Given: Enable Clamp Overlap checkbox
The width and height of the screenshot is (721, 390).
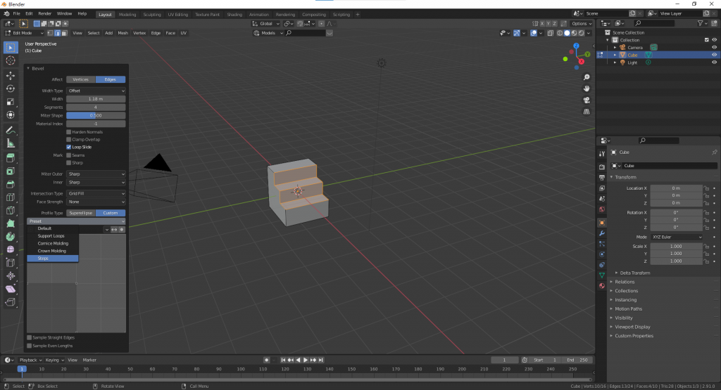Looking at the screenshot, I should (x=69, y=139).
